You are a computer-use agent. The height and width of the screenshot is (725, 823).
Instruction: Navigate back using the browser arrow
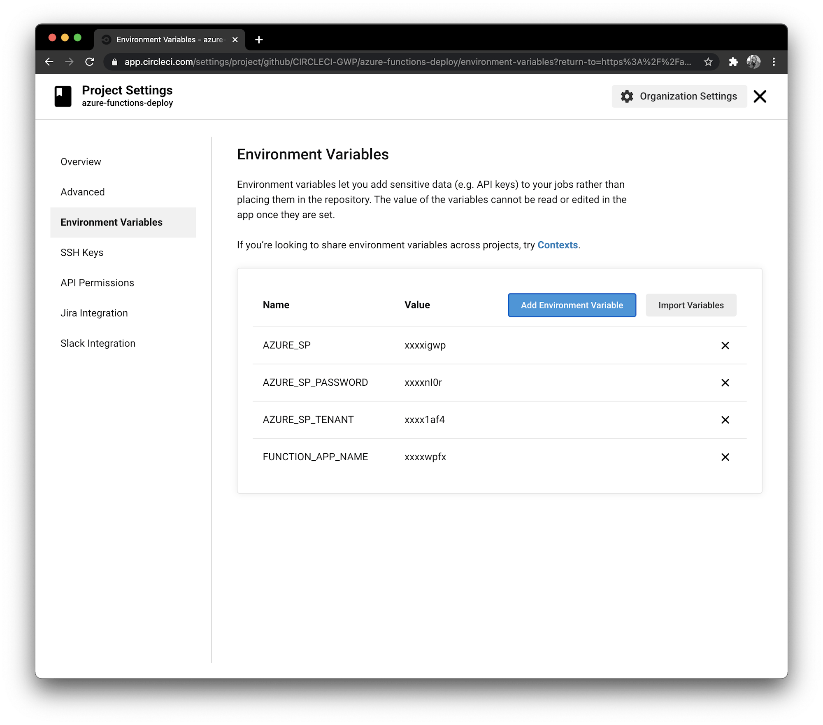click(49, 62)
